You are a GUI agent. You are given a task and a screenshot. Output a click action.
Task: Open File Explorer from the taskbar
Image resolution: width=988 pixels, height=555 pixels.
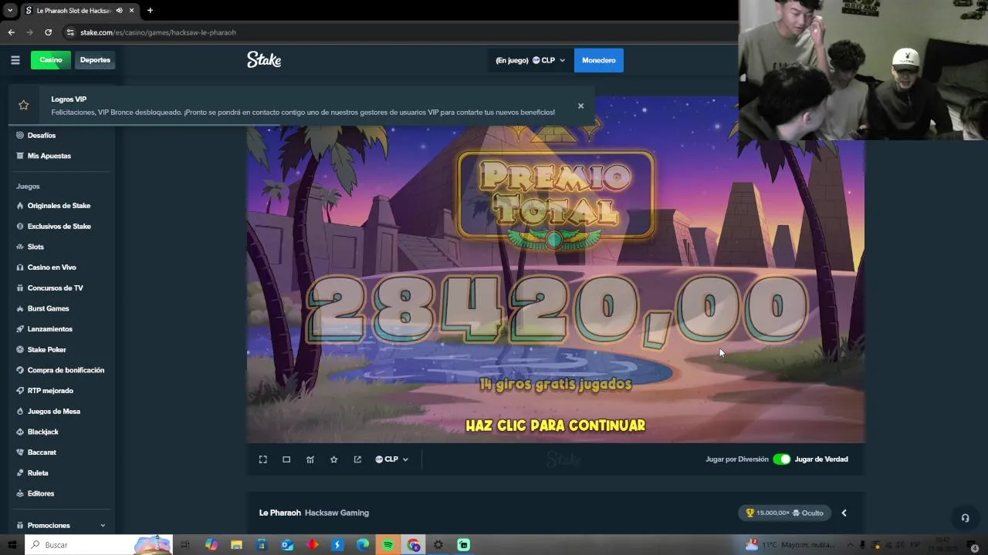[x=236, y=545]
